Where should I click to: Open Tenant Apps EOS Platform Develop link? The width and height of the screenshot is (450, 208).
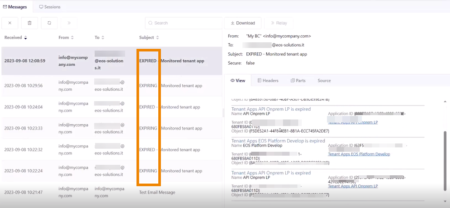(359, 154)
